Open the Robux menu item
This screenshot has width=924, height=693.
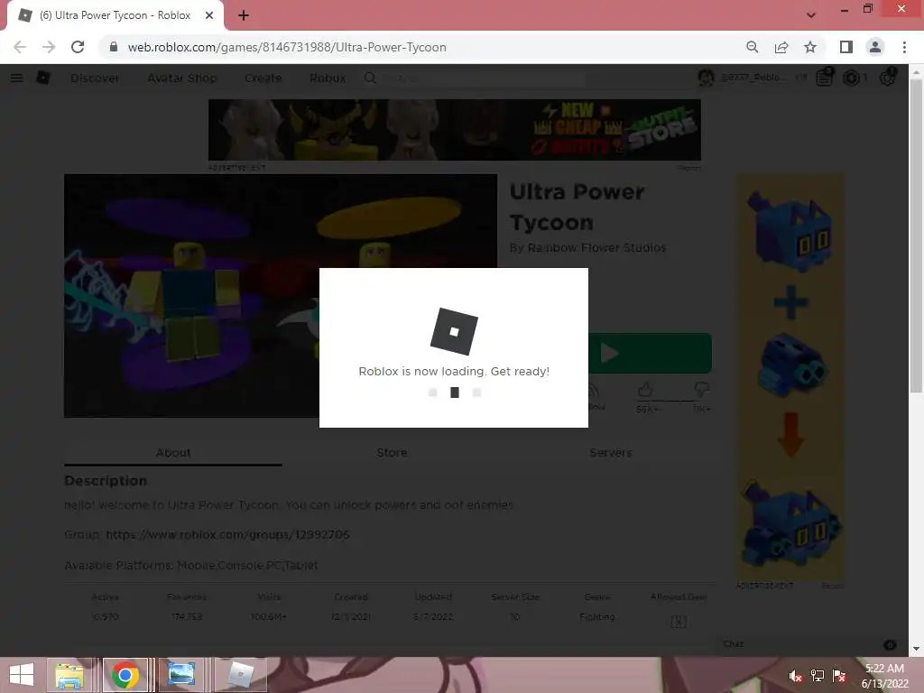328,78
